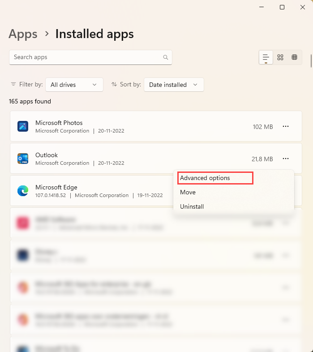Switch to table view layout

click(294, 57)
